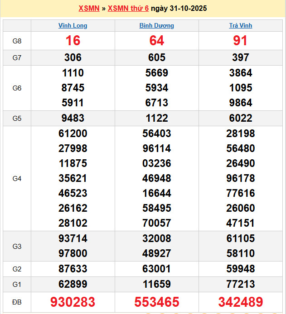Click the G8 result 16 for Vĩnh Long
This screenshot has width=286, height=314.
73,41
